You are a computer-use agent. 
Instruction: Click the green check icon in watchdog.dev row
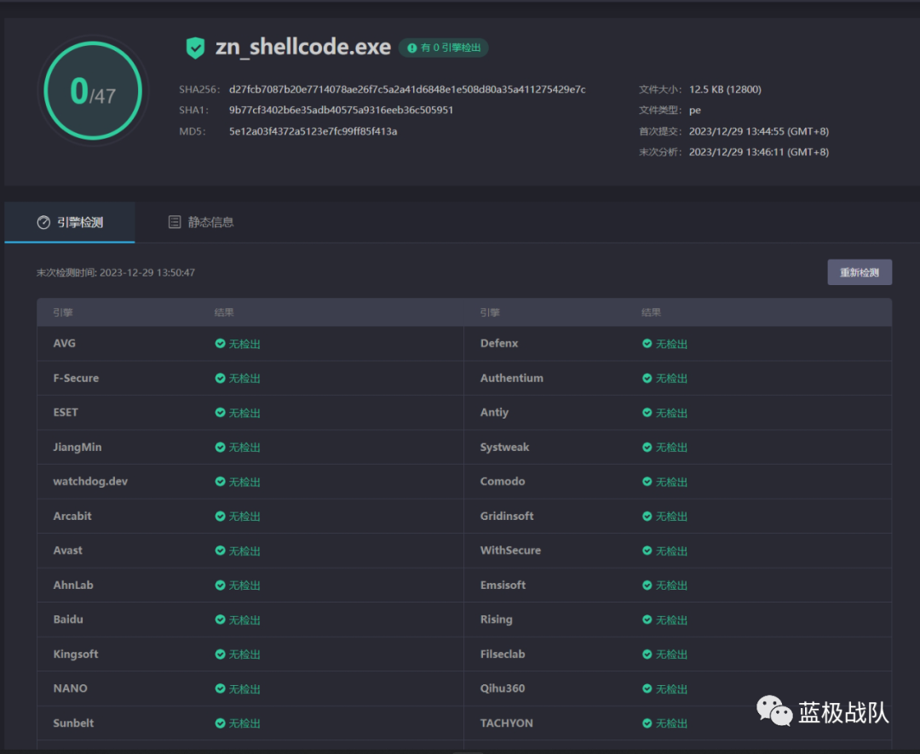click(220, 482)
